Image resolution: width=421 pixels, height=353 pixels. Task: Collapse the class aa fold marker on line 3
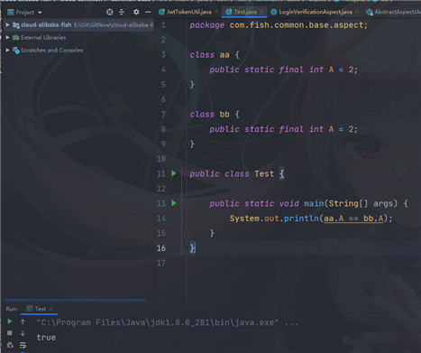point(187,55)
